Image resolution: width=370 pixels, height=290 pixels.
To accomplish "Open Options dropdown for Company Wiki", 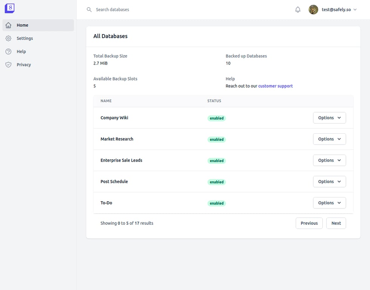I will tap(329, 118).
